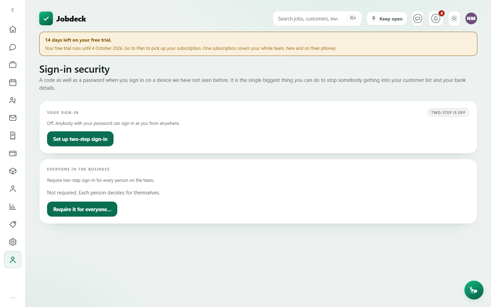This screenshot has height=307, width=491.
Task: Open the receipt invoices icon in the sidebar
Action: coord(13,136)
